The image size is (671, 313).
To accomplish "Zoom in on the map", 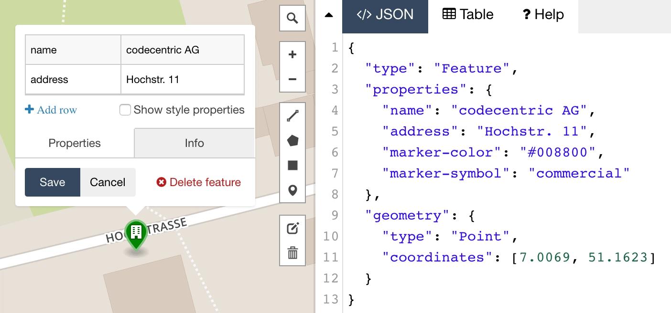I will pyautogui.click(x=292, y=55).
